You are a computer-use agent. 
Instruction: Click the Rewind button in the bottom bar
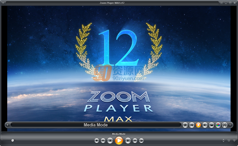coord(103,141)
